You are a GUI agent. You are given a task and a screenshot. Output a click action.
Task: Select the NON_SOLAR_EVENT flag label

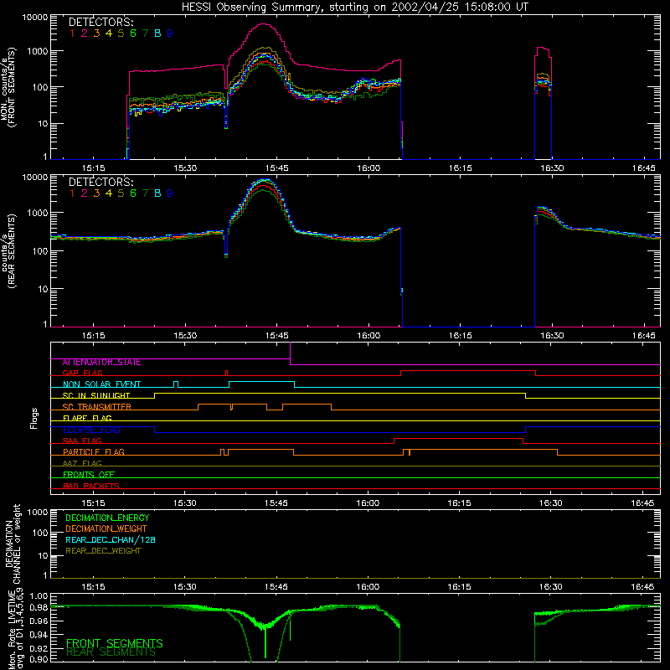tap(101, 384)
